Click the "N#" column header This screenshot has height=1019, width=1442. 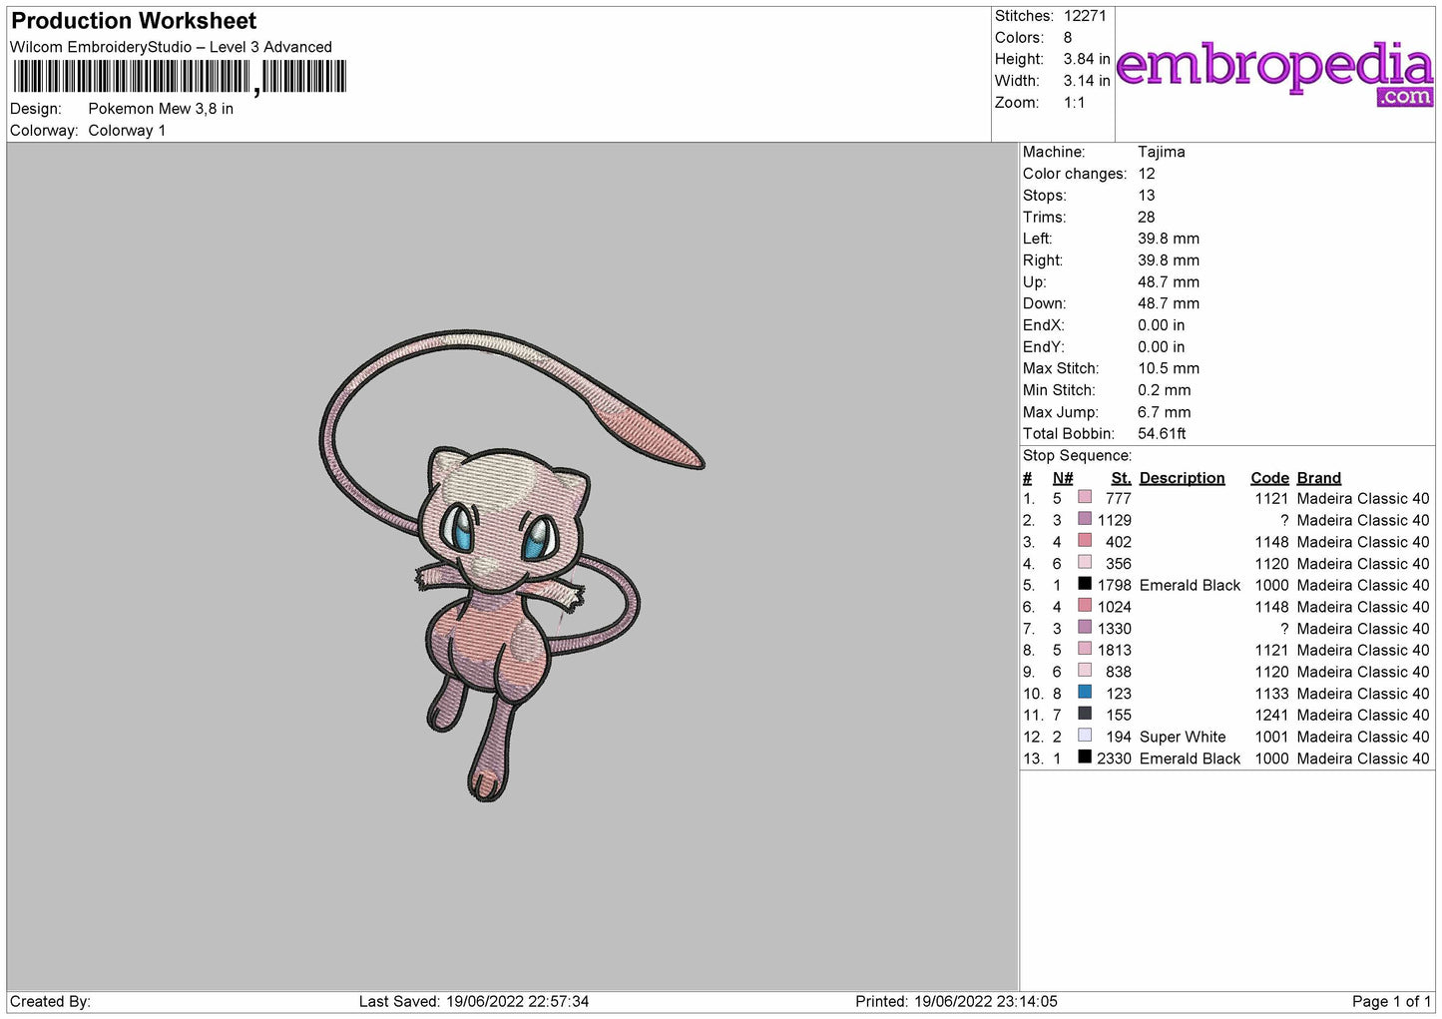[x=1063, y=478]
